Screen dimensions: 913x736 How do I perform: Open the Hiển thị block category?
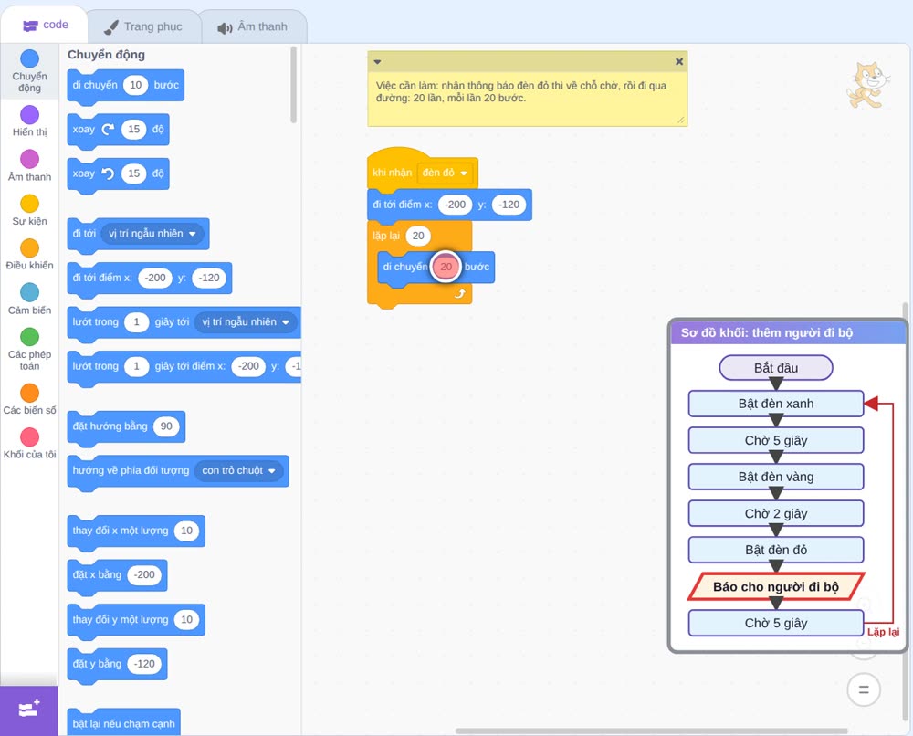[x=29, y=121]
